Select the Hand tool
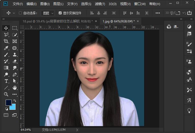 tap(15, 88)
